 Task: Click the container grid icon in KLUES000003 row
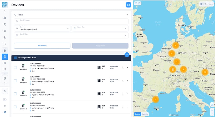99,67
